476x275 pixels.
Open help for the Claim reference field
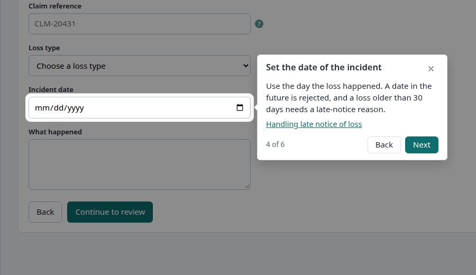[259, 24]
